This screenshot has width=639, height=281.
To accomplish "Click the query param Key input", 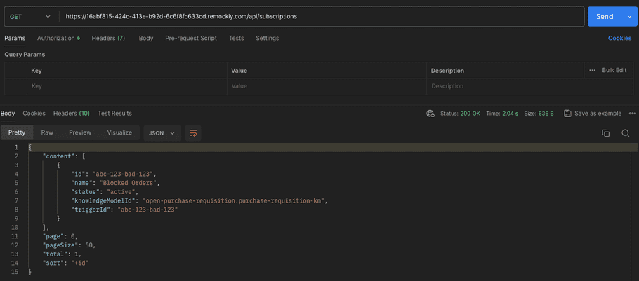I will click(x=126, y=86).
